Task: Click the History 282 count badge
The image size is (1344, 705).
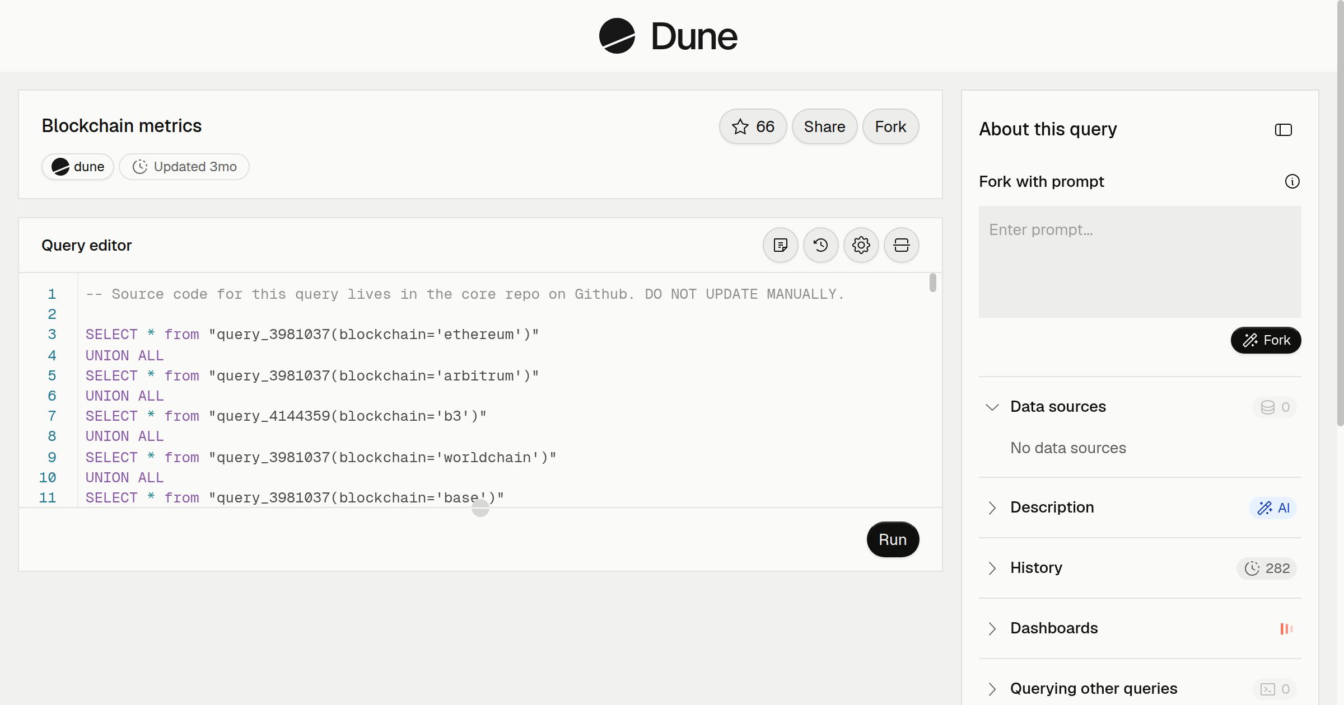Action: tap(1267, 568)
